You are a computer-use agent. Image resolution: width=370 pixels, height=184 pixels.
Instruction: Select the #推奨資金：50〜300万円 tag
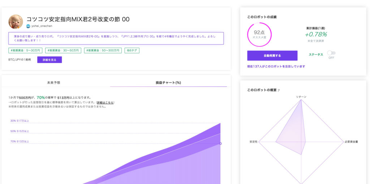click(x=103, y=50)
